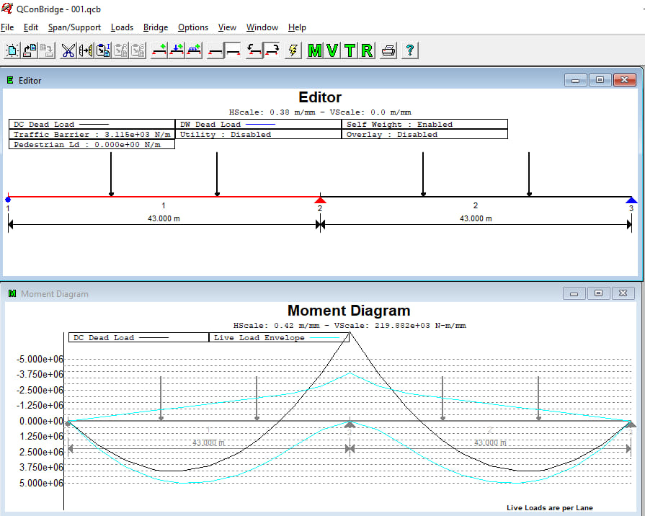Viewport: 645px width, 516px height.
Task: Open the View menu
Action: click(x=227, y=27)
